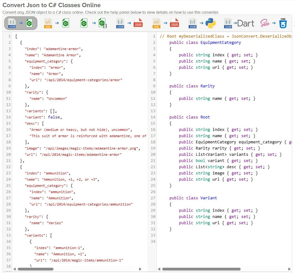Open the JSON to Python converter
Screen dimensions: 295x273
202,23
